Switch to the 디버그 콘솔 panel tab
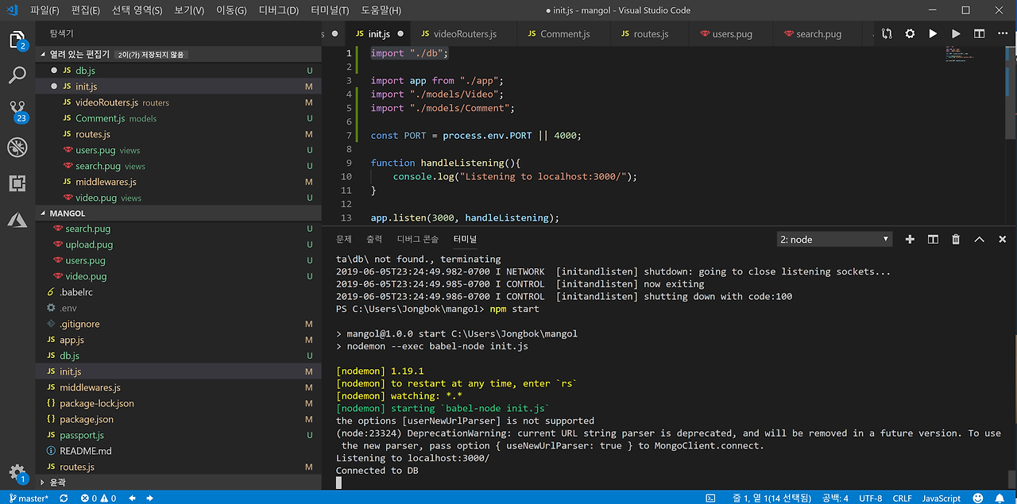1017x504 pixels. pyautogui.click(x=418, y=239)
